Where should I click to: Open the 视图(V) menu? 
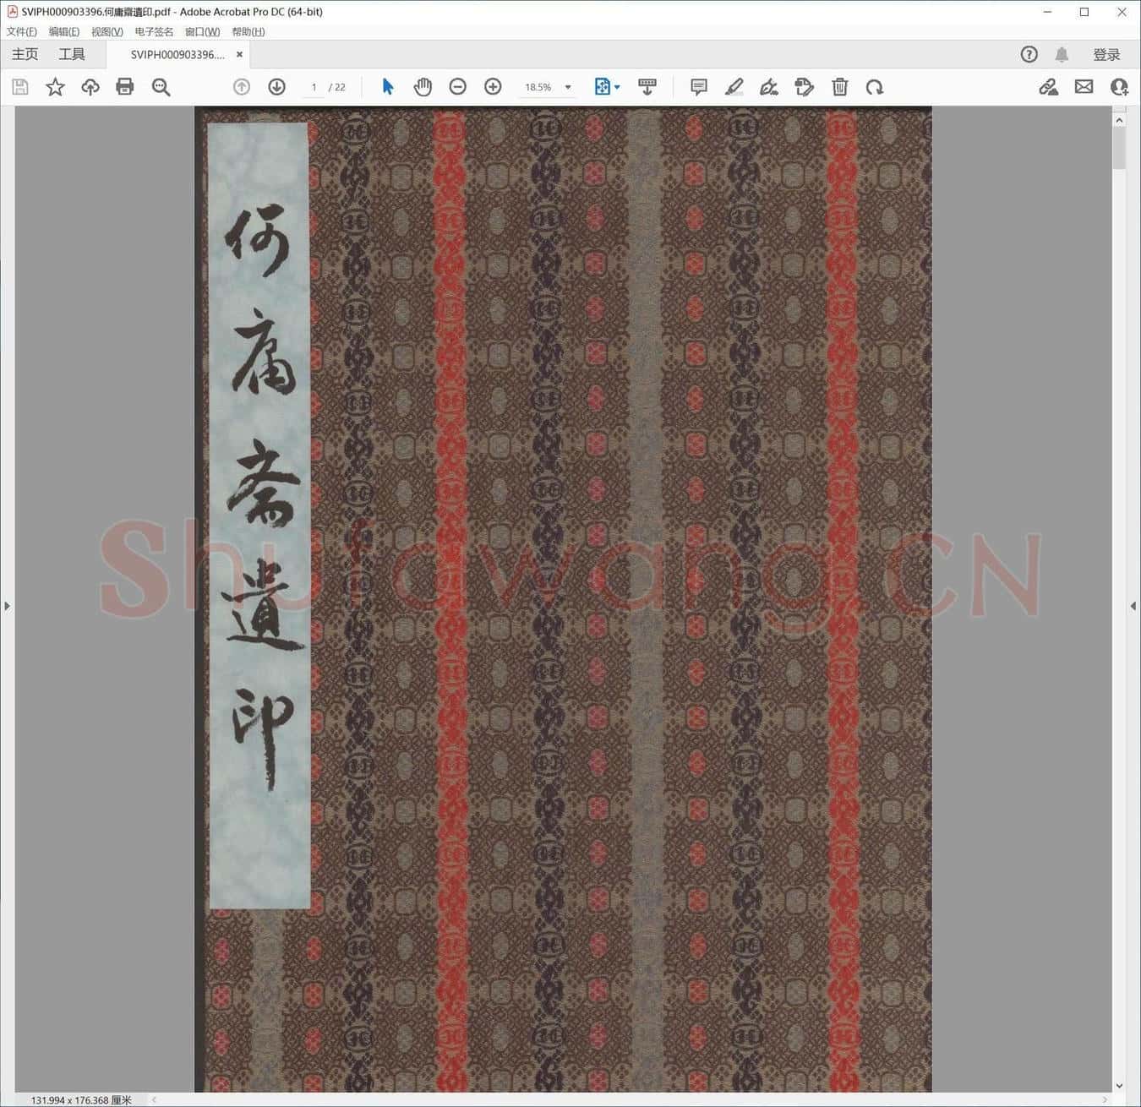[107, 32]
